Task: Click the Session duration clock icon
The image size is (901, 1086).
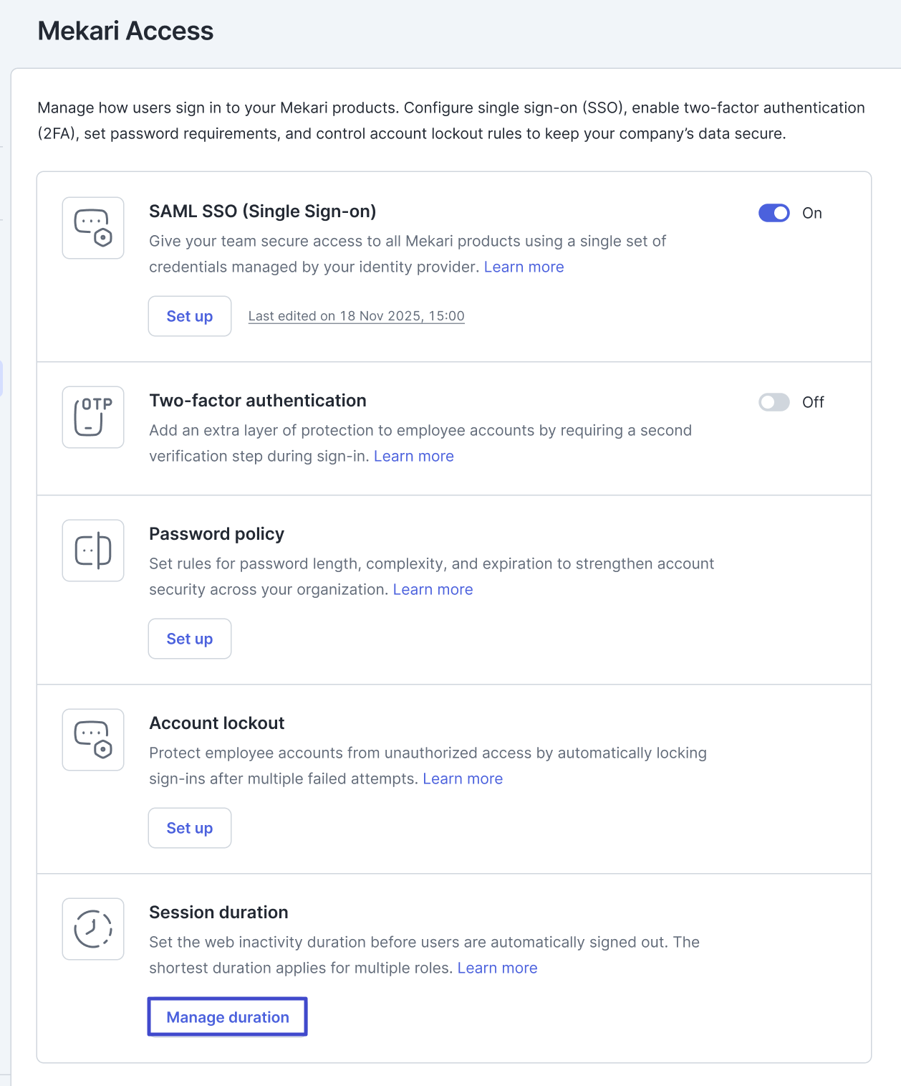Action: [93, 929]
